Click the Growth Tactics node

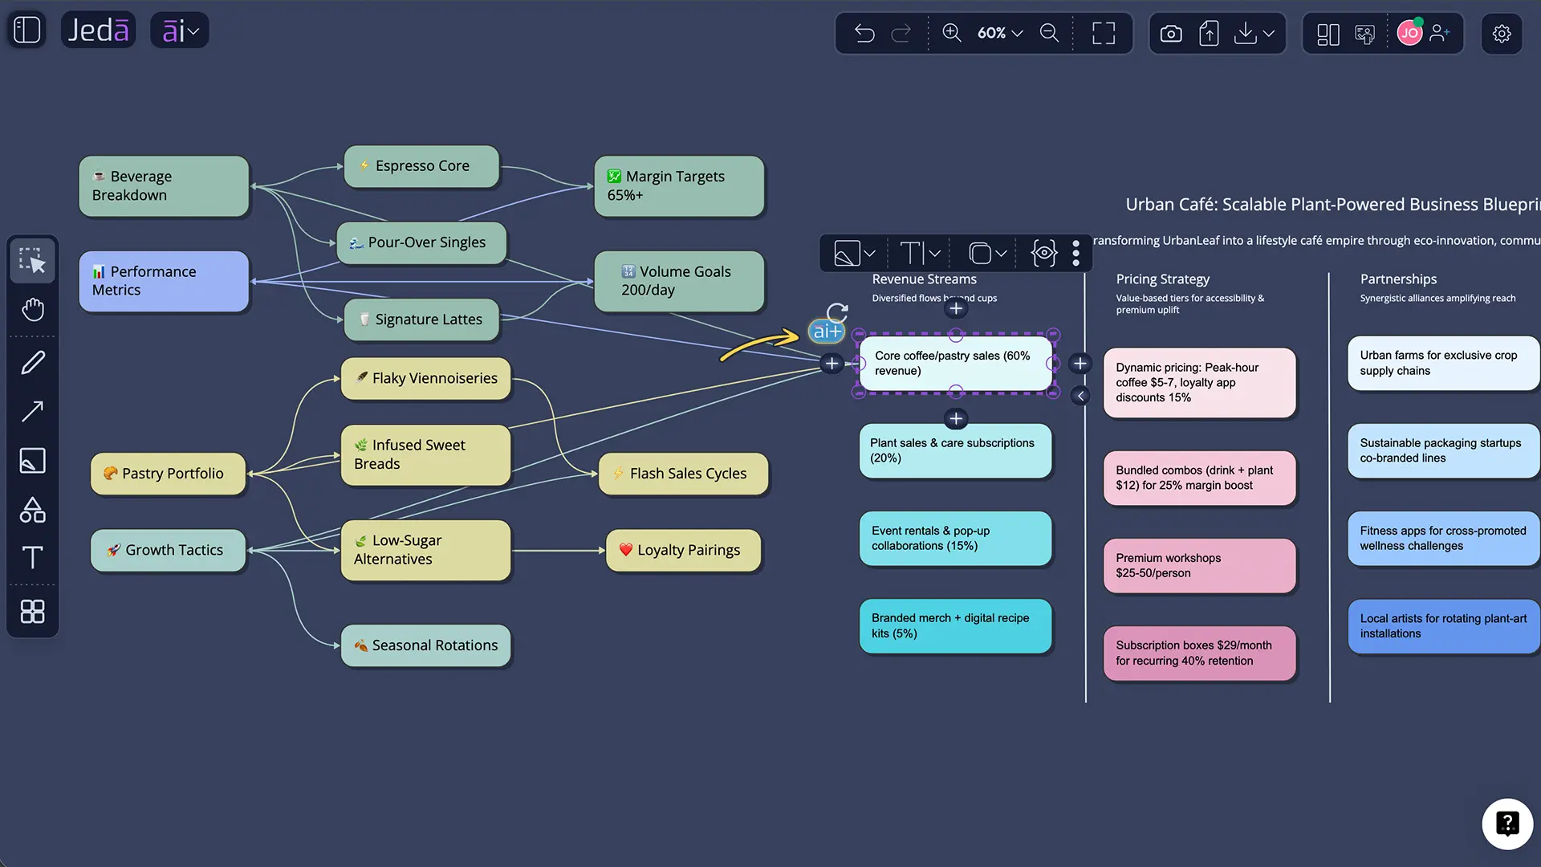(168, 550)
